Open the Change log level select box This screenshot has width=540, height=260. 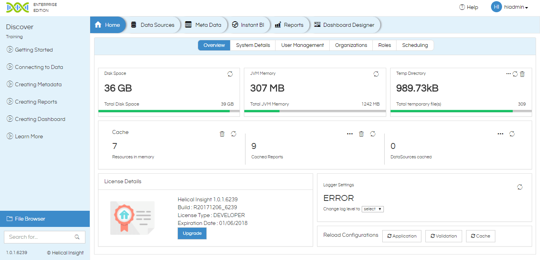pos(373,209)
